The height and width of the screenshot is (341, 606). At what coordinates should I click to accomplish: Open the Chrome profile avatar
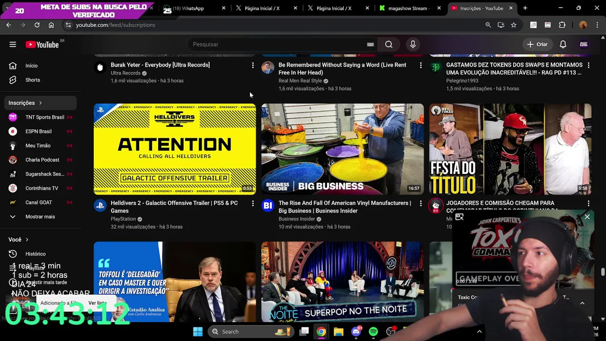(x=583, y=25)
